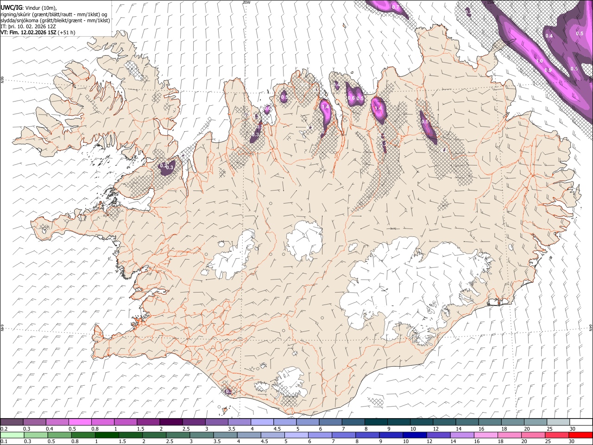
Task: Click the 'IT: þri. 10. 02. 2026 12Z' line
Action: pos(29,26)
